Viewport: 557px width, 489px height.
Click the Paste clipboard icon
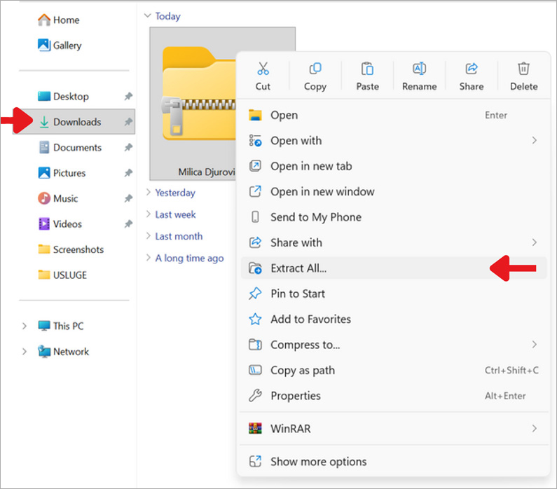click(367, 69)
